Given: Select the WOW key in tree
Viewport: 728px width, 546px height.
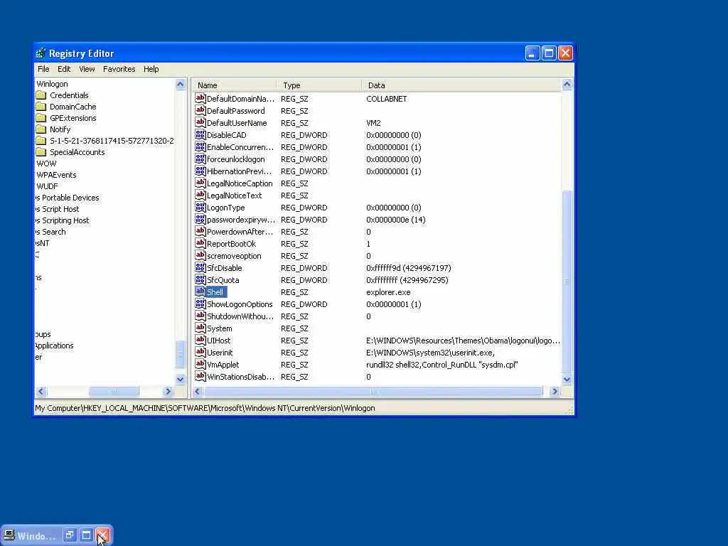Looking at the screenshot, I should coord(46,164).
